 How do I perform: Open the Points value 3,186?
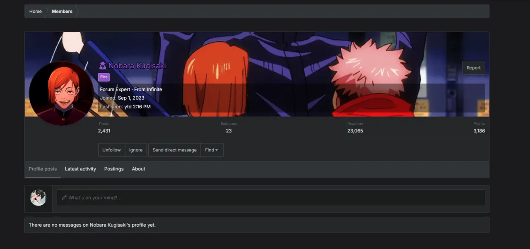(479, 131)
